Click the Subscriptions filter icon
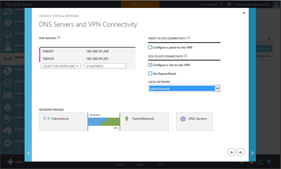Viewport: 281px width, 169px height. [x=221, y=4]
